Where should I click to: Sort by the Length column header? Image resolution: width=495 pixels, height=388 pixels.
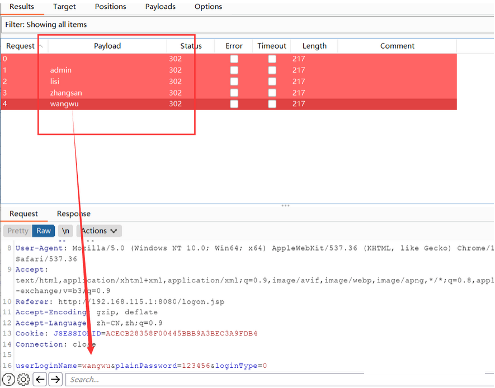pyautogui.click(x=314, y=46)
